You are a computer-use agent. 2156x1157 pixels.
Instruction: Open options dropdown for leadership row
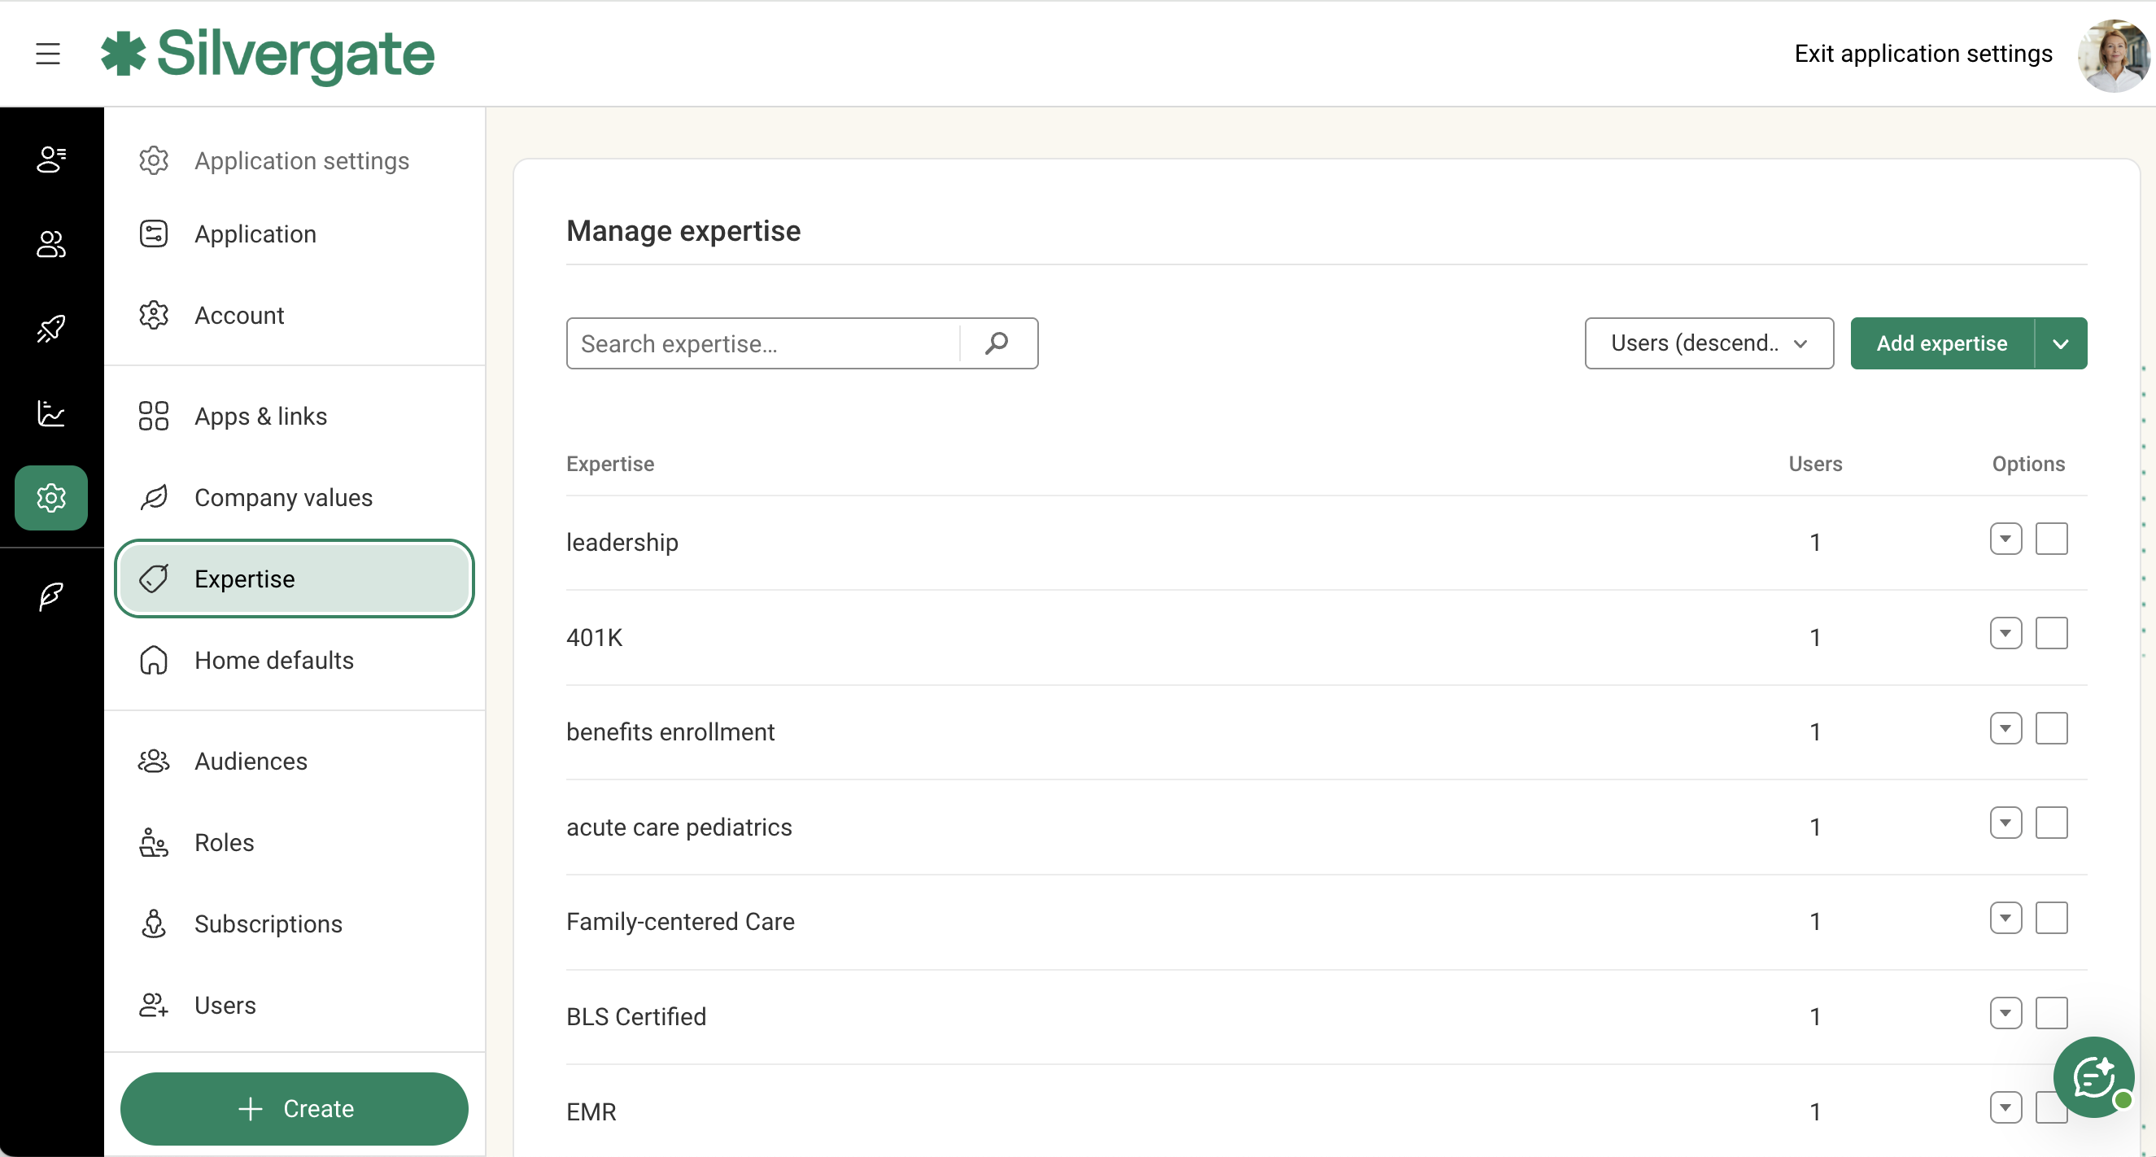point(2005,539)
